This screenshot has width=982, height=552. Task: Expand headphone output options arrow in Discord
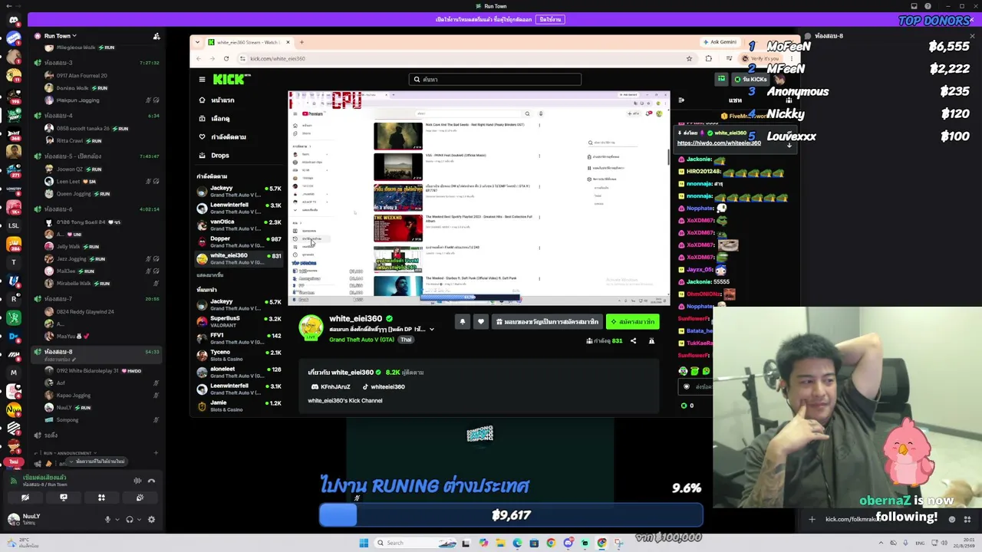(138, 520)
